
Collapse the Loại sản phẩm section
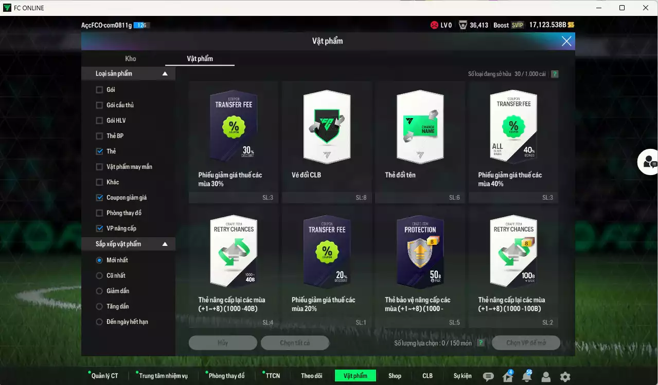click(x=165, y=73)
